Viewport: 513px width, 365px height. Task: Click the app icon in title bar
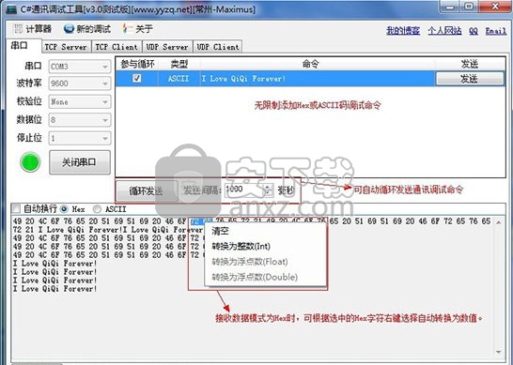(10, 9)
